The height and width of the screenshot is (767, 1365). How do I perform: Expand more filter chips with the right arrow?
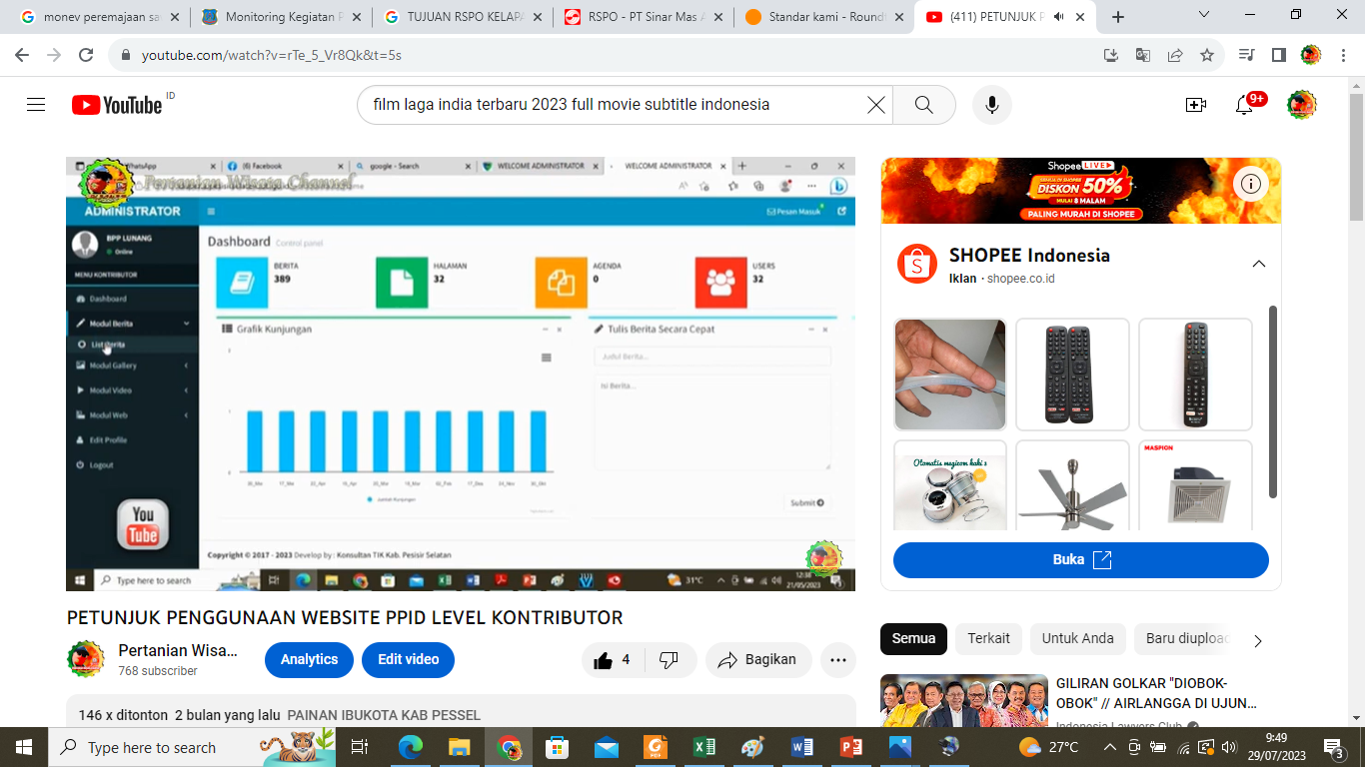click(1257, 638)
